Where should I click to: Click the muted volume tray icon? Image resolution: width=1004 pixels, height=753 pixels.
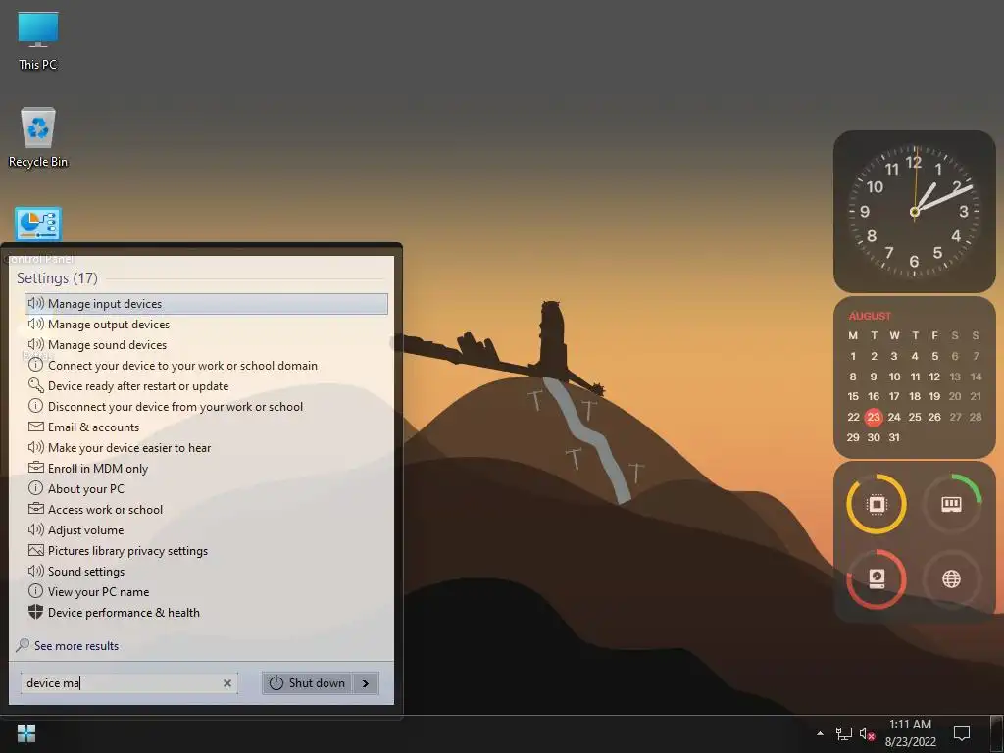click(x=867, y=733)
